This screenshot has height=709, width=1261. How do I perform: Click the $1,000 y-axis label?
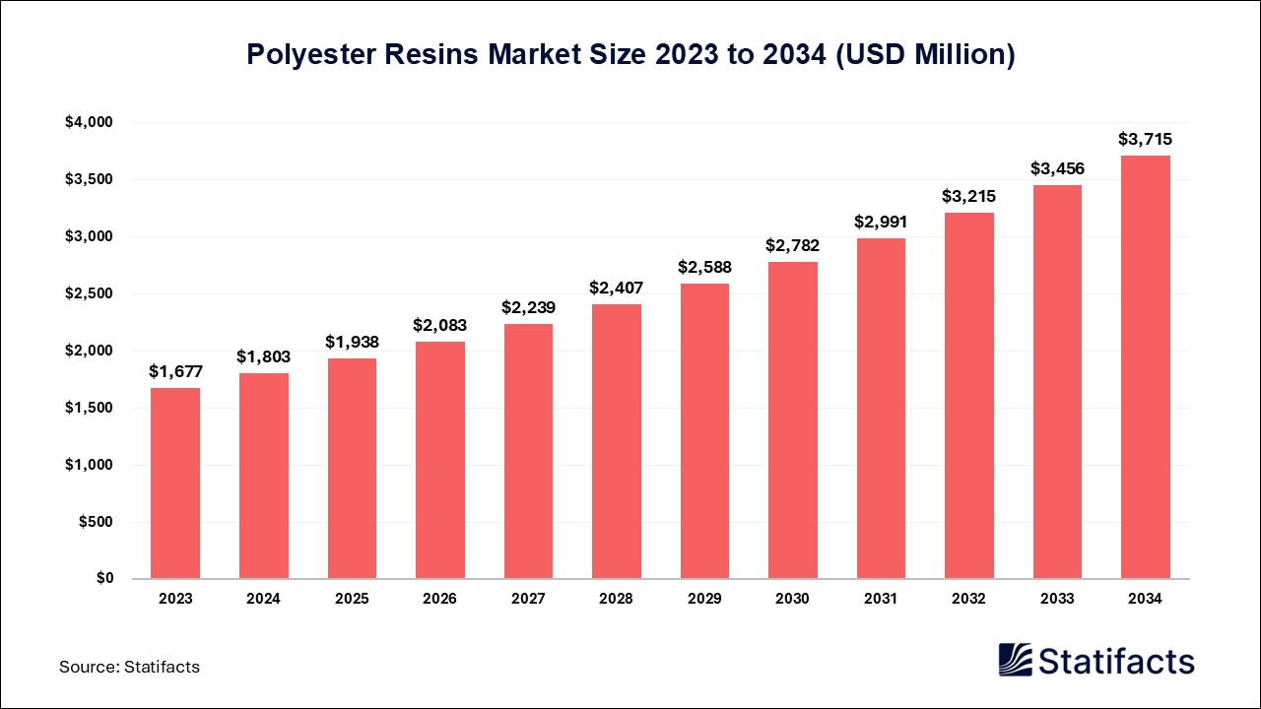(x=90, y=465)
